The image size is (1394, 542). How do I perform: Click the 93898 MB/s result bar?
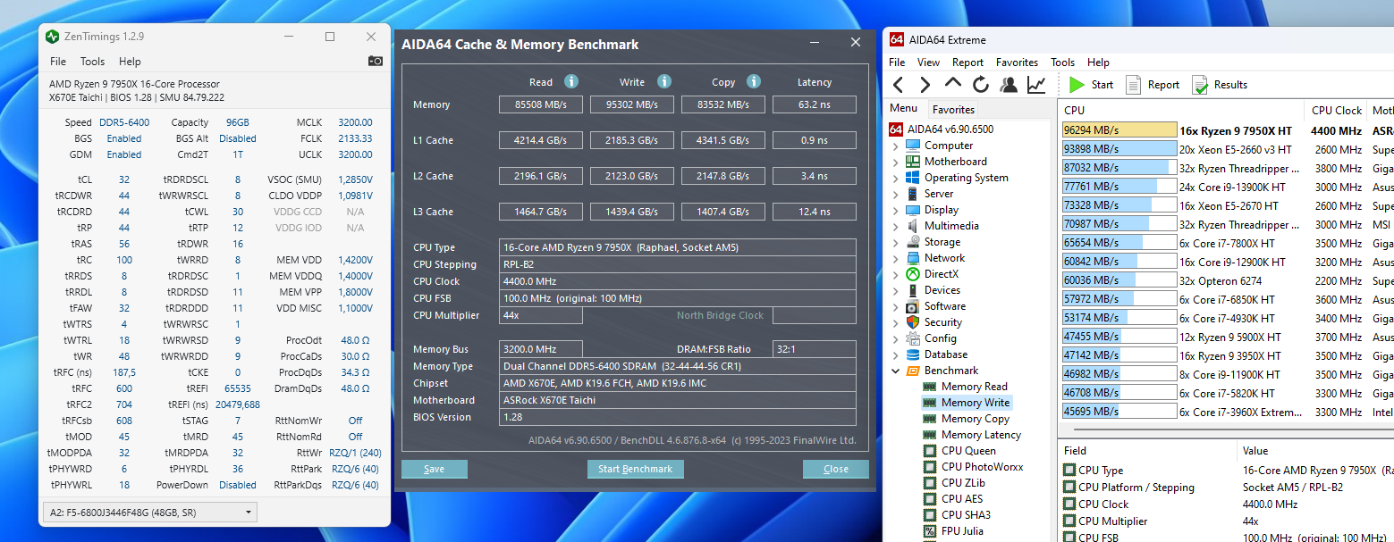pos(1119,149)
